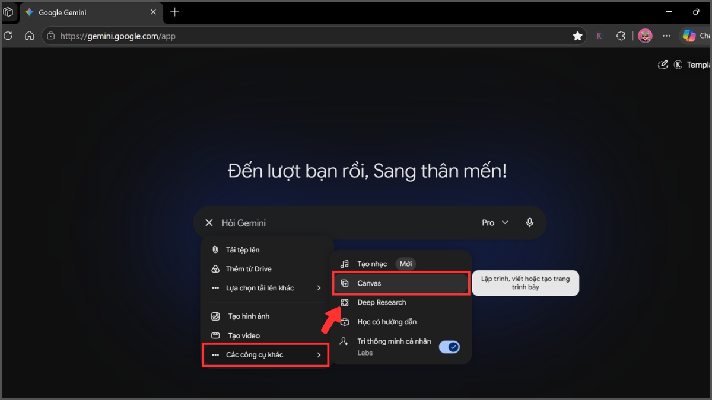Switch to the Google Gemini tab
The height and width of the screenshot is (400, 712).
tap(90, 12)
